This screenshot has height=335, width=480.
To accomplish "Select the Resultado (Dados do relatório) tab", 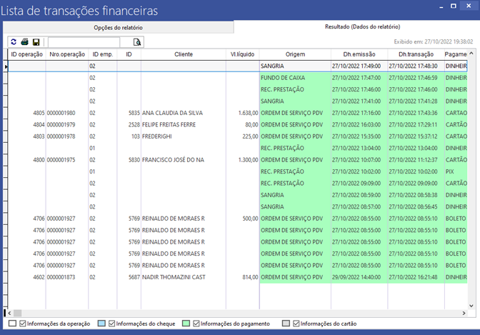I will 354,27.
